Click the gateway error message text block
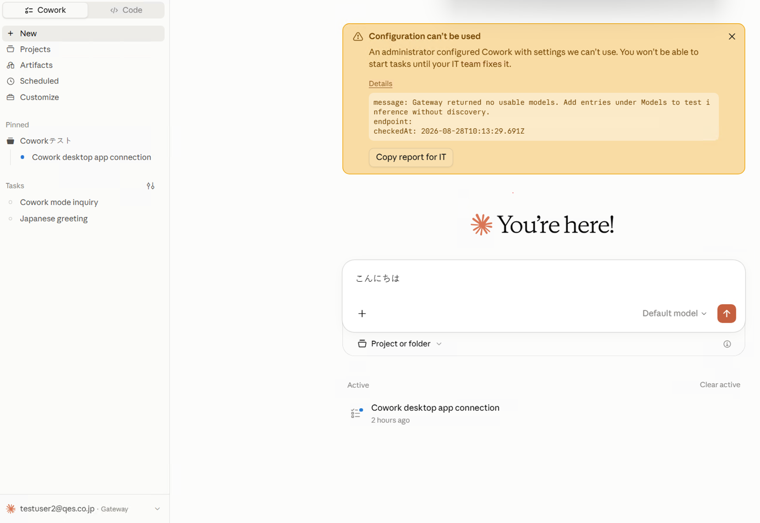 click(x=543, y=117)
